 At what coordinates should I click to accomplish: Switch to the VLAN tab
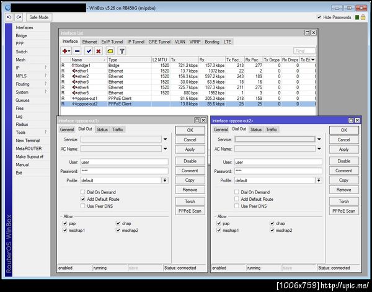[180, 42]
